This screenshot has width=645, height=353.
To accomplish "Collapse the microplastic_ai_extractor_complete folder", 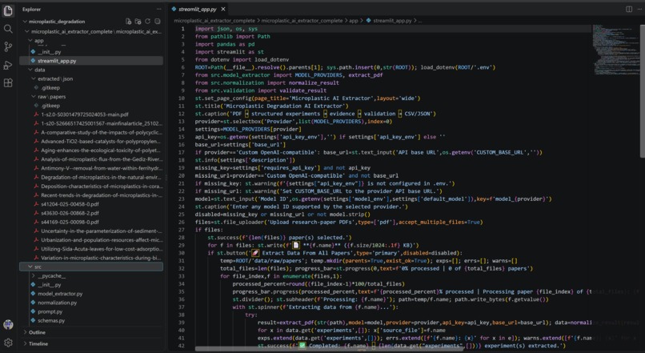I will point(27,31).
